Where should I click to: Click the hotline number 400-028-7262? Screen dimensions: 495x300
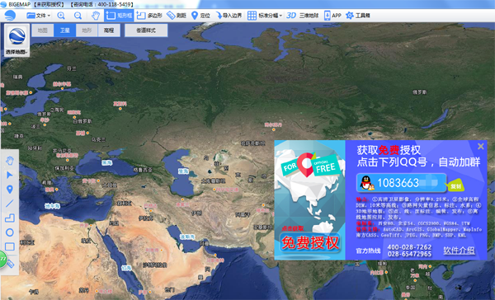coord(409,247)
